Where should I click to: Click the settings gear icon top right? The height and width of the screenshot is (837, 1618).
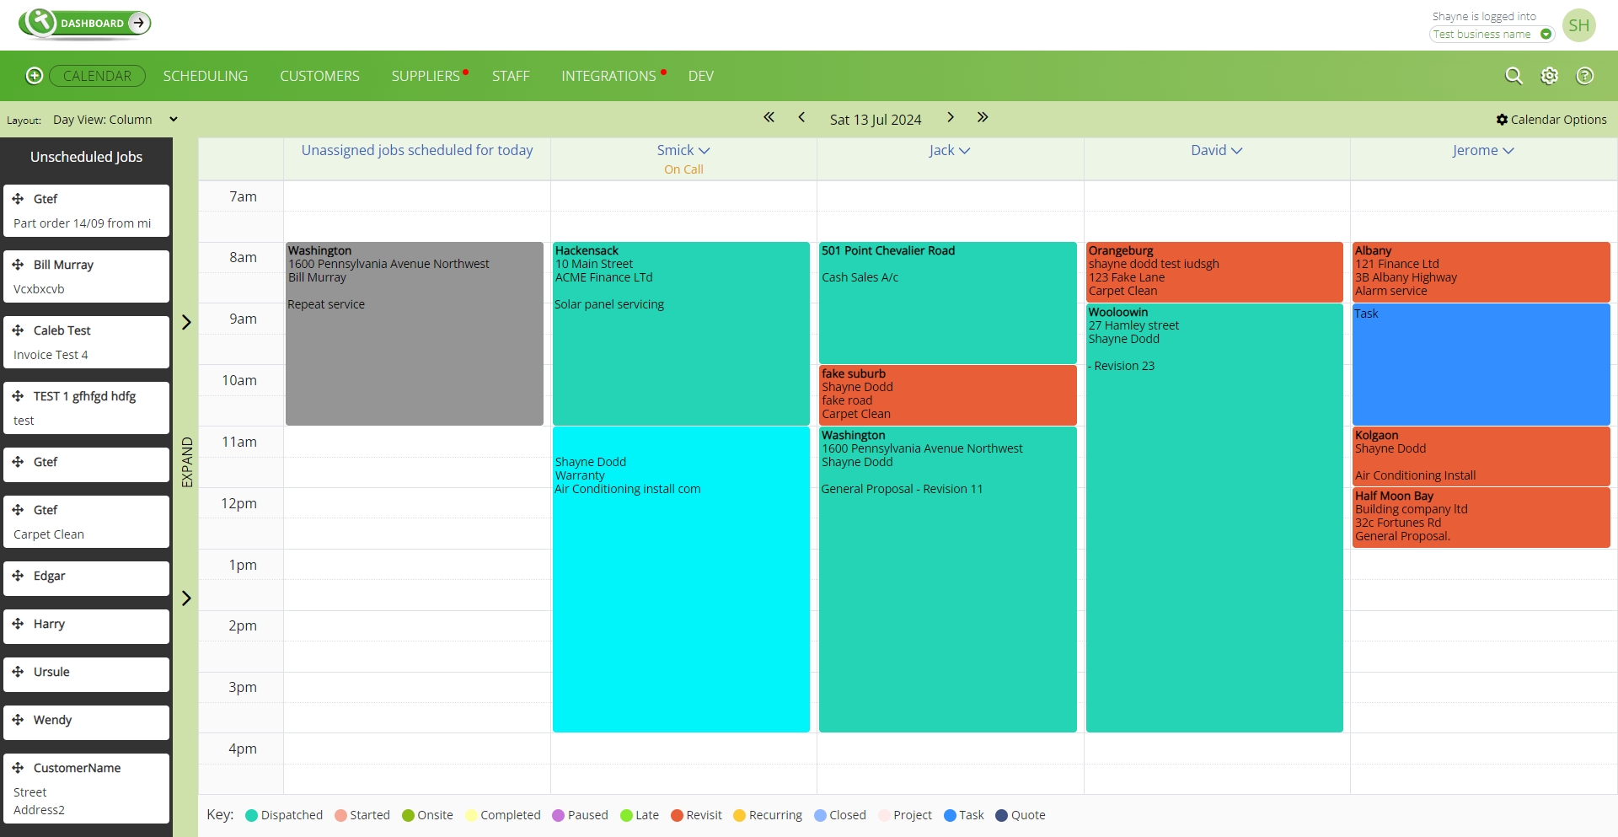pyautogui.click(x=1550, y=76)
